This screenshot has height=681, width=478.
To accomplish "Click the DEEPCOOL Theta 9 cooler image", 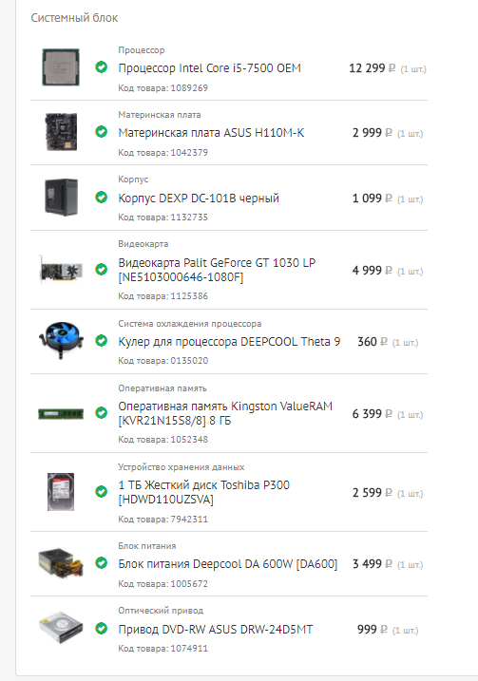I will [61, 340].
